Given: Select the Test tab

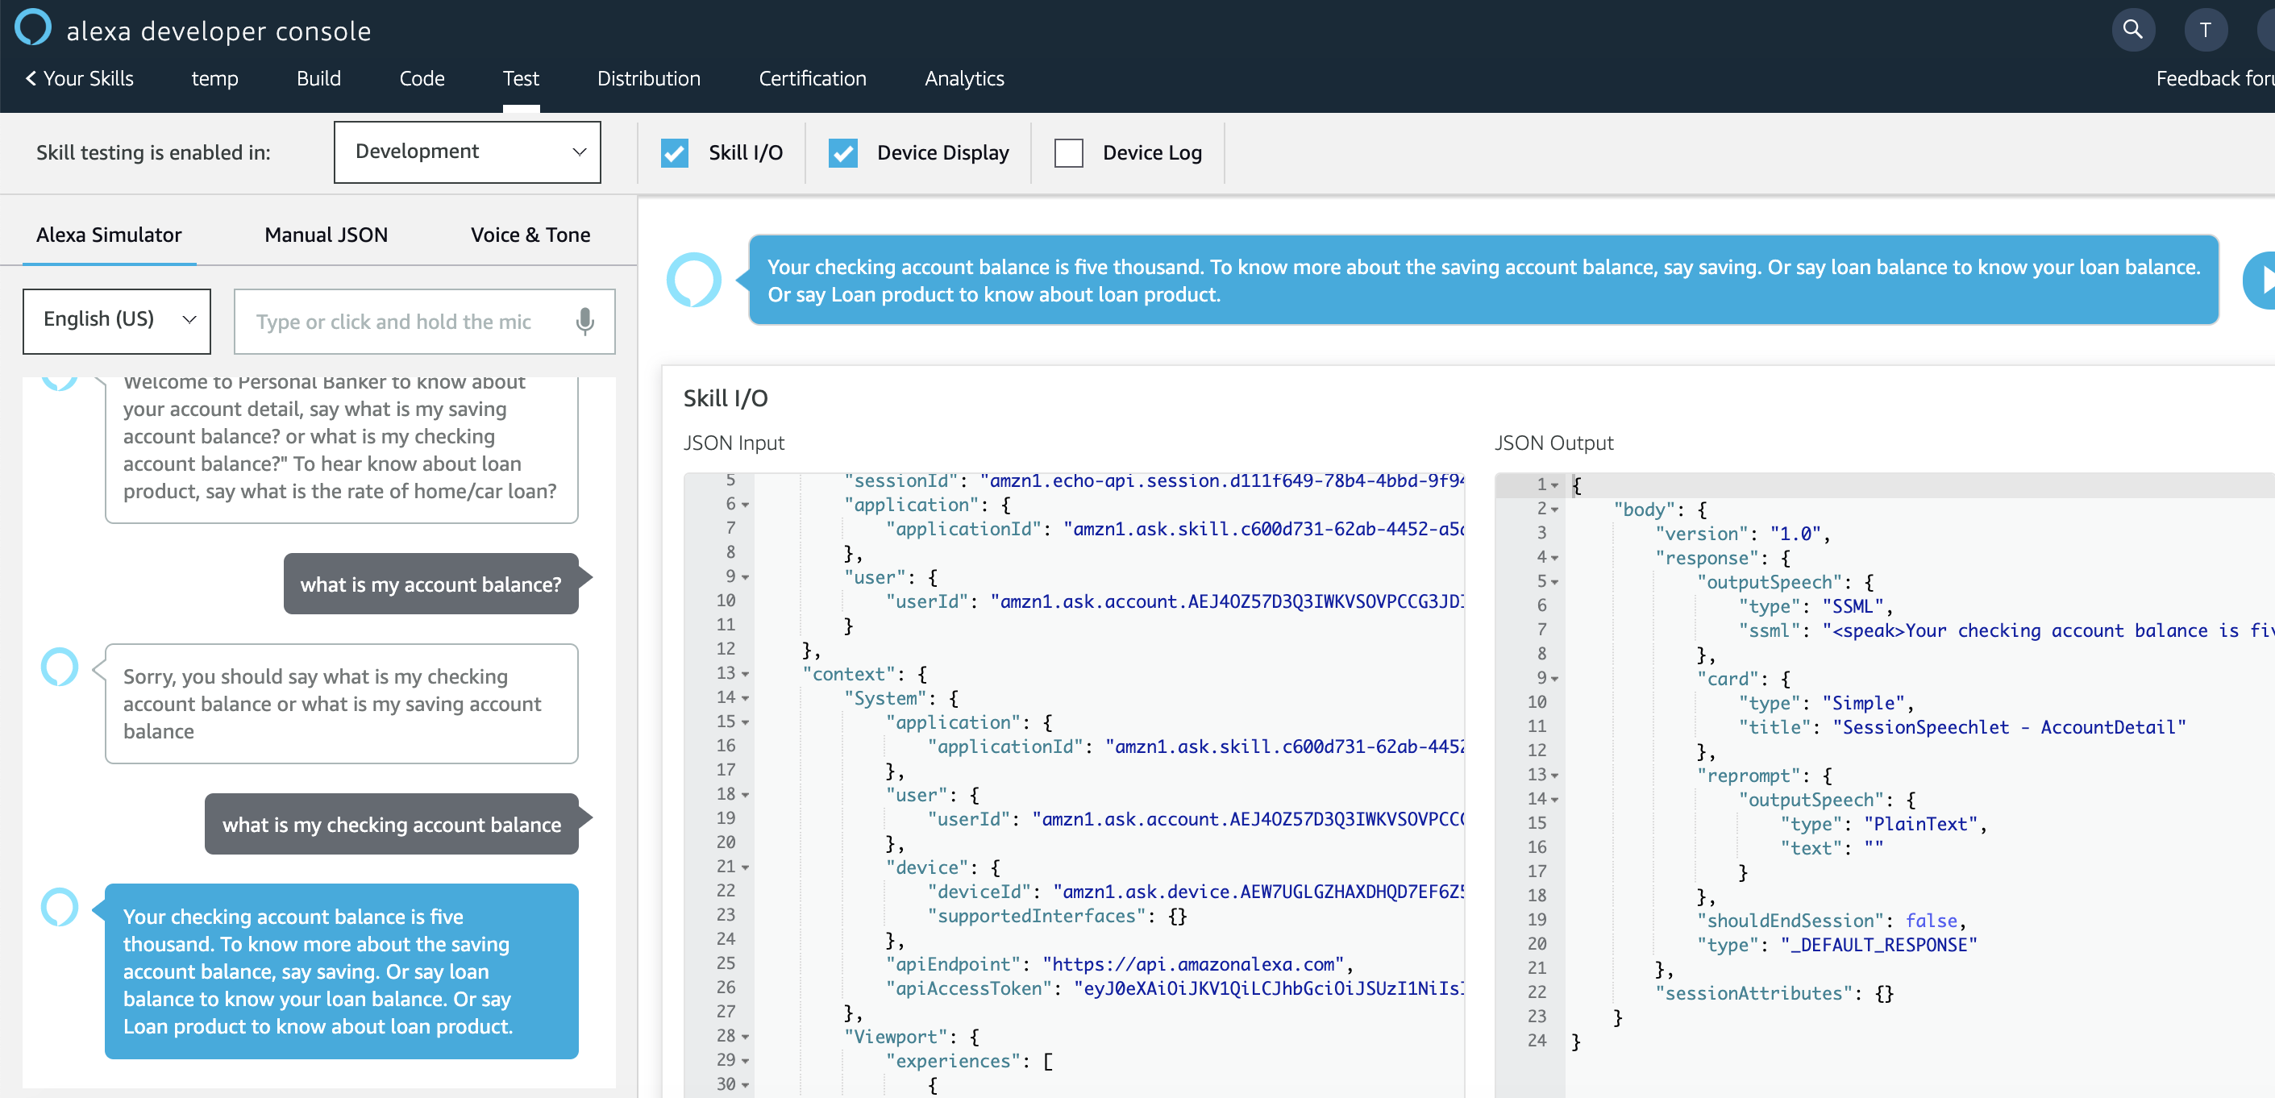Looking at the screenshot, I should tap(521, 79).
